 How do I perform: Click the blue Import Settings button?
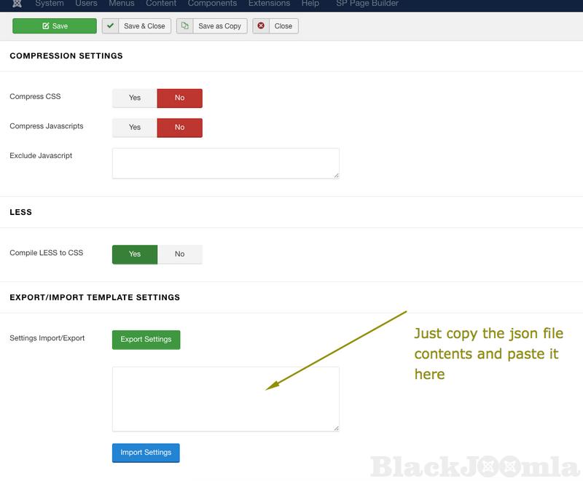(x=146, y=453)
